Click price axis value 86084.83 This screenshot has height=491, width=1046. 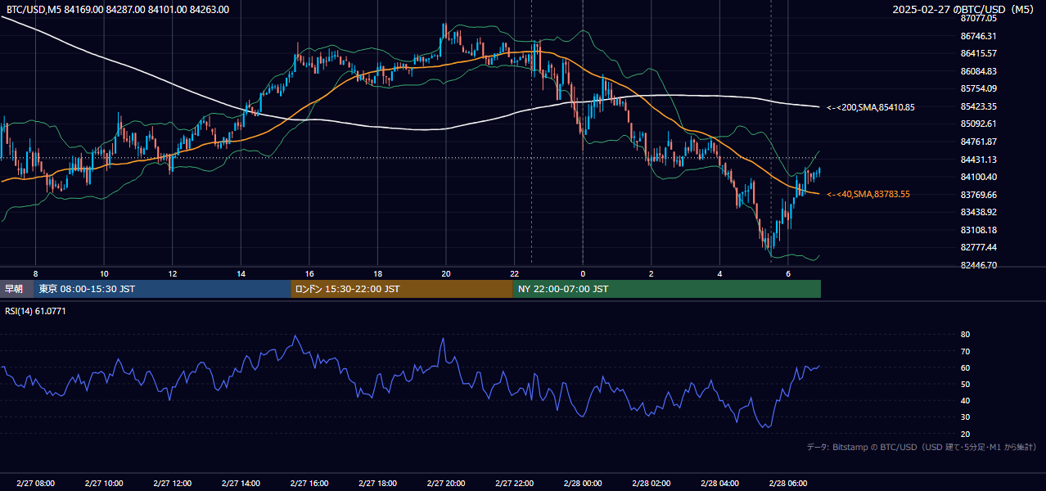tap(978, 71)
